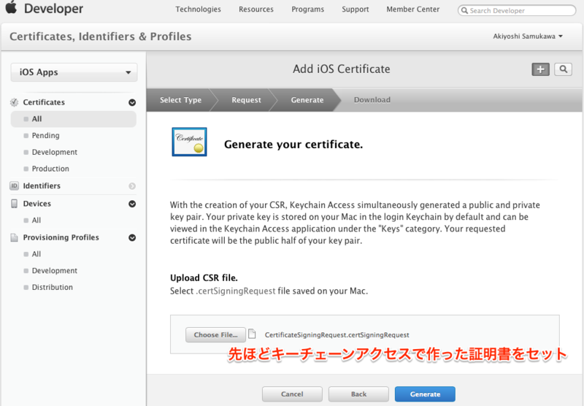Select Production certificates
This screenshot has width=584, height=406.
click(50, 169)
